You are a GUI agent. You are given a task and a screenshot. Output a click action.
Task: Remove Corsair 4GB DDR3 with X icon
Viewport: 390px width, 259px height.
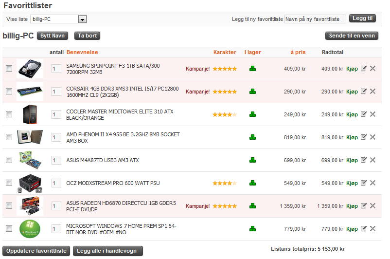pyautogui.click(x=372, y=92)
